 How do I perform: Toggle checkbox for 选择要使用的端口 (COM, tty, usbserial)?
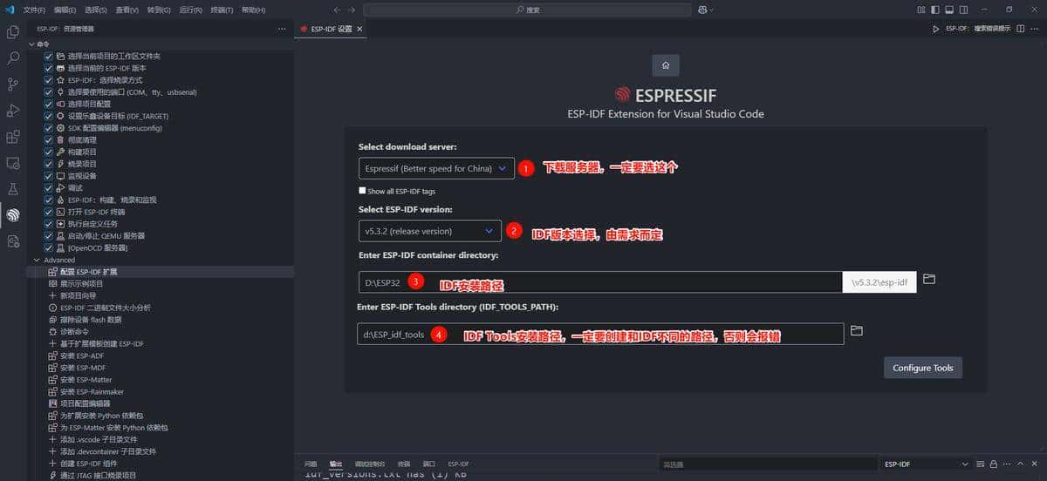(x=49, y=91)
